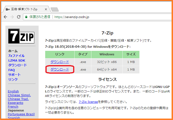Open the FAQ sidebar link
This screenshot has width=173, height=120.
click(12, 70)
